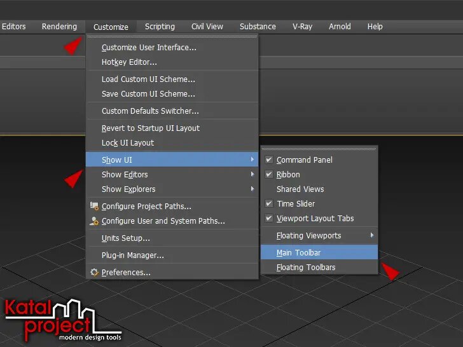Toggle the Command Panel checkbox
The height and width of the screenshot is (347, 463).
[x=268, y=160]
